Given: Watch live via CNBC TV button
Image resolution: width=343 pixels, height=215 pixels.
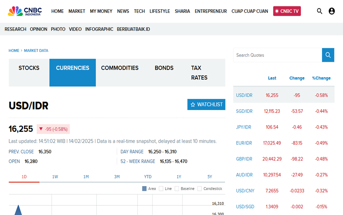Looking at the screenshot, I should [287, 11].
